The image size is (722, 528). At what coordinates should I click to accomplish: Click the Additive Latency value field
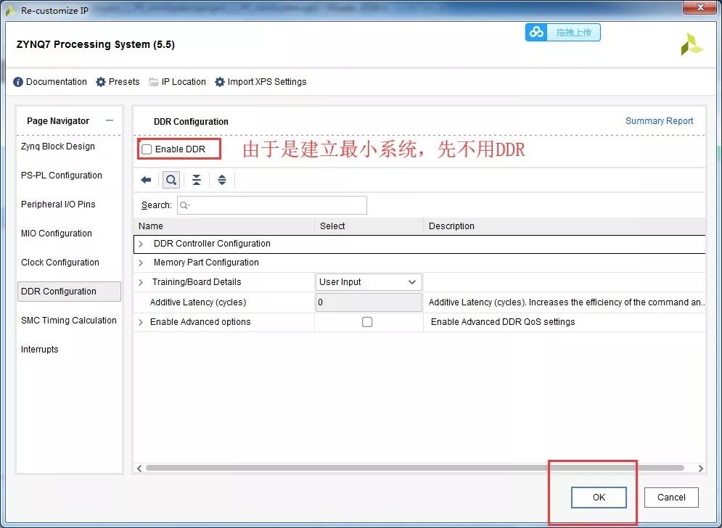click(369, 302)
